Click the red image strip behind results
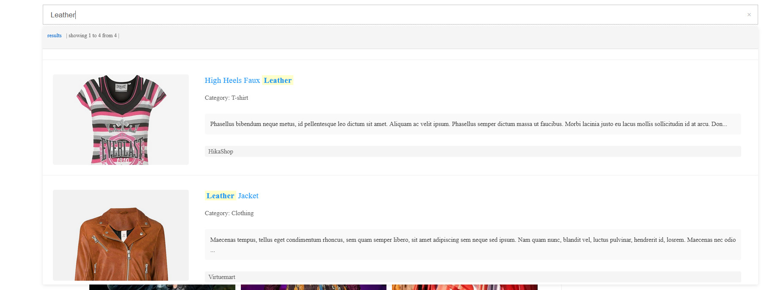This screenshot has height=290, width=781. click(x=464, y=287)
